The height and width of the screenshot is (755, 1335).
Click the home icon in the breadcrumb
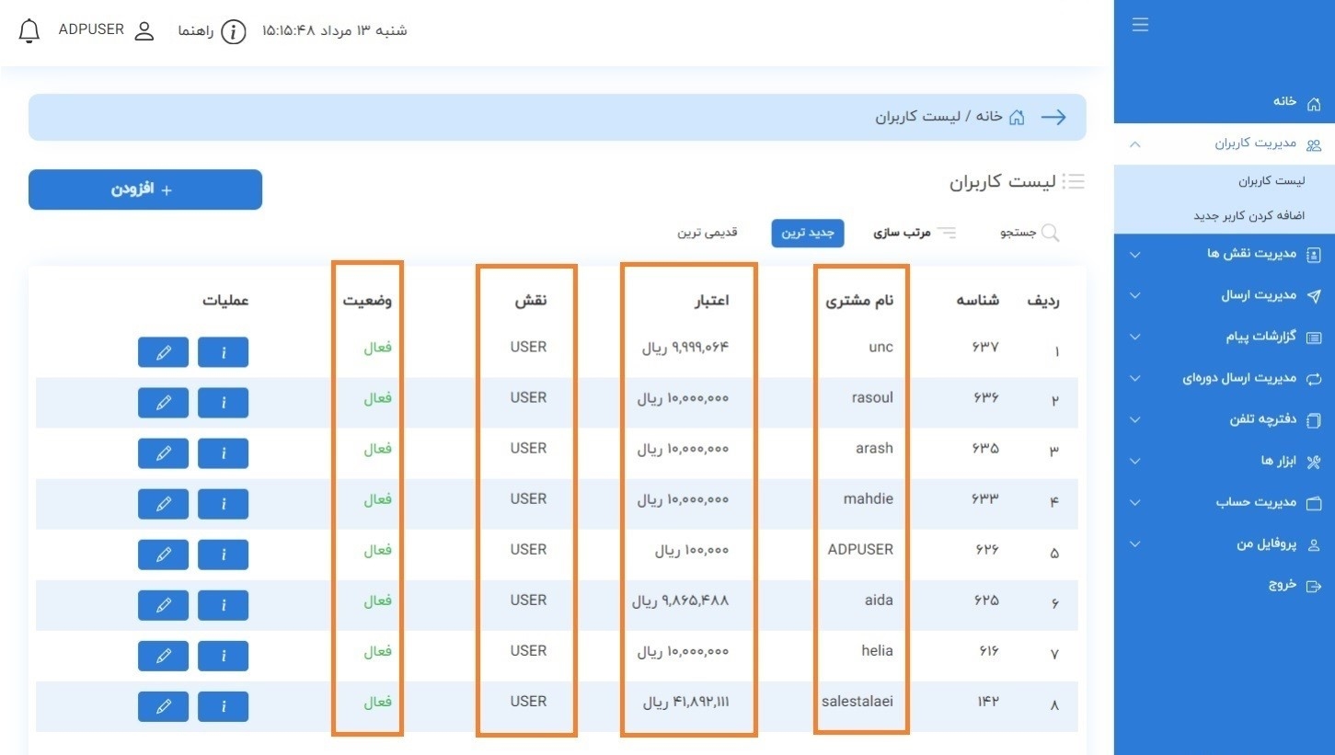click(x=1016, y=117)
